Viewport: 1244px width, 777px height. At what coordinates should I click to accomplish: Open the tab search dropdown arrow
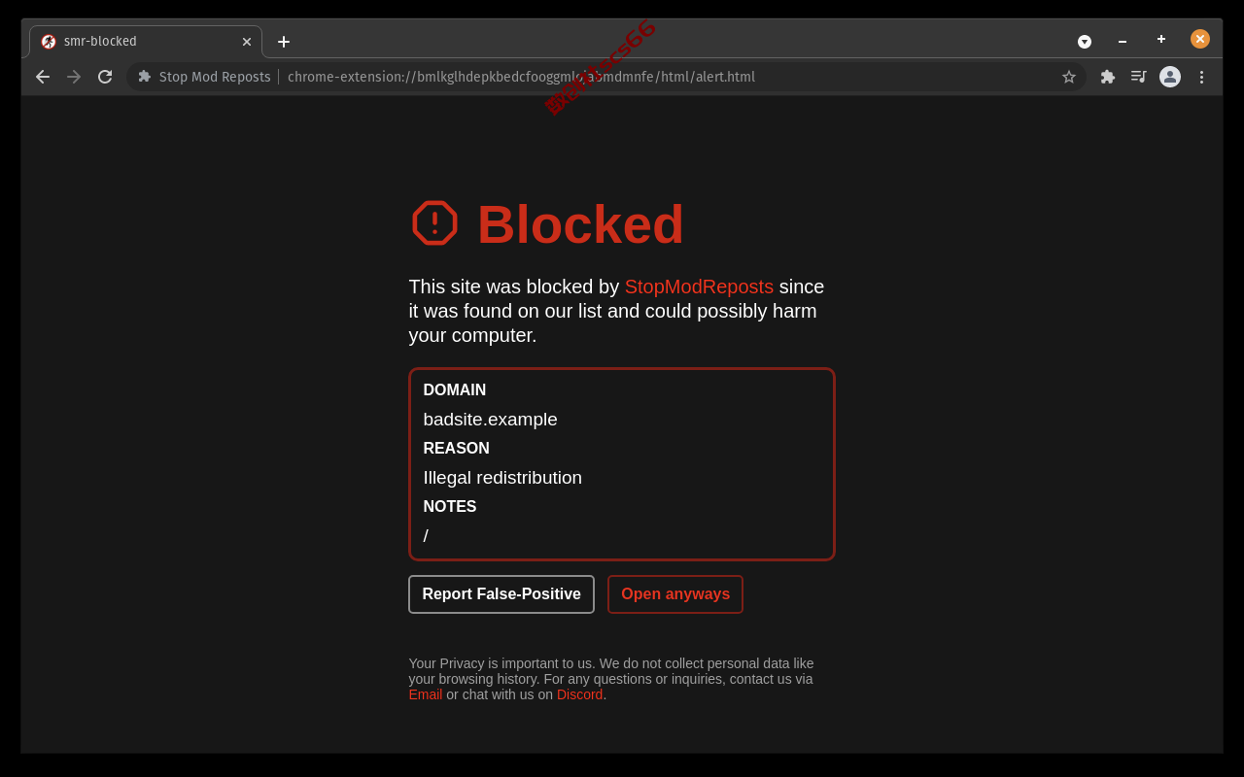pos(1085,42)
